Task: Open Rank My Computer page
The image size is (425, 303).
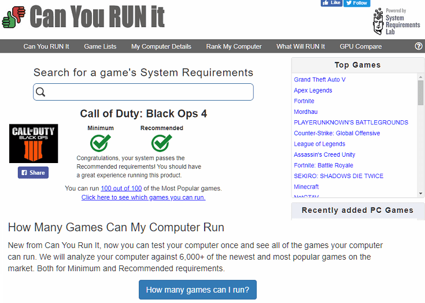Action: tap(234, 46)
